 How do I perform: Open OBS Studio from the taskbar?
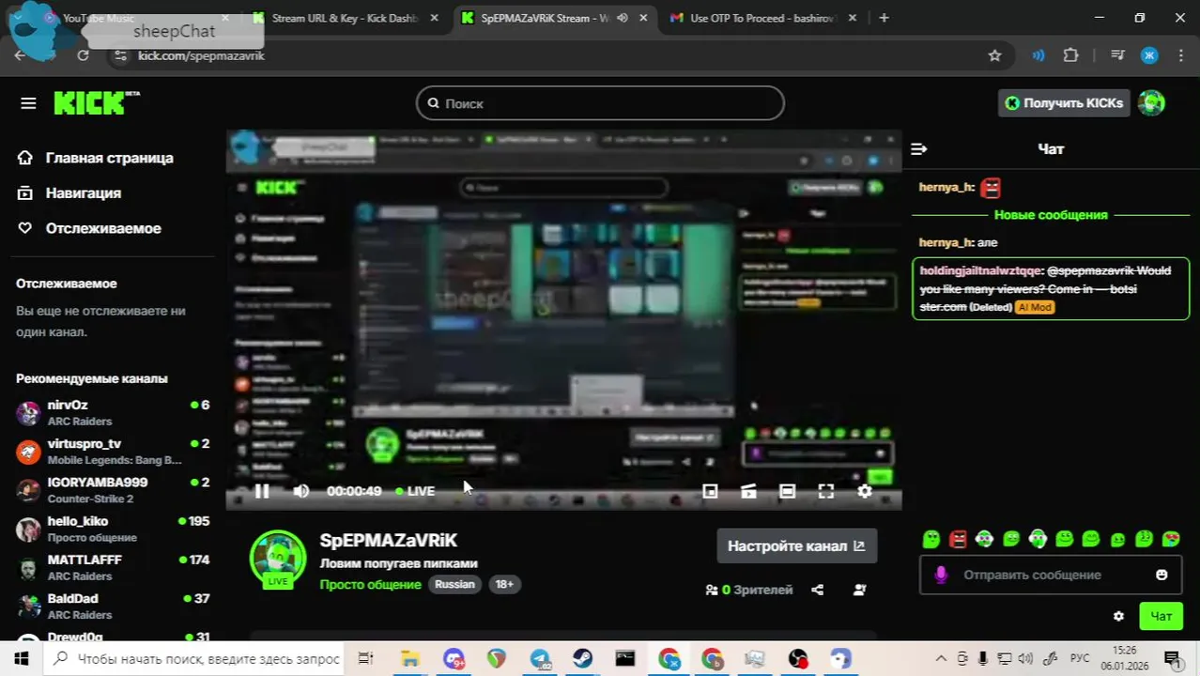pyautogui.click(x=797, y=659)
